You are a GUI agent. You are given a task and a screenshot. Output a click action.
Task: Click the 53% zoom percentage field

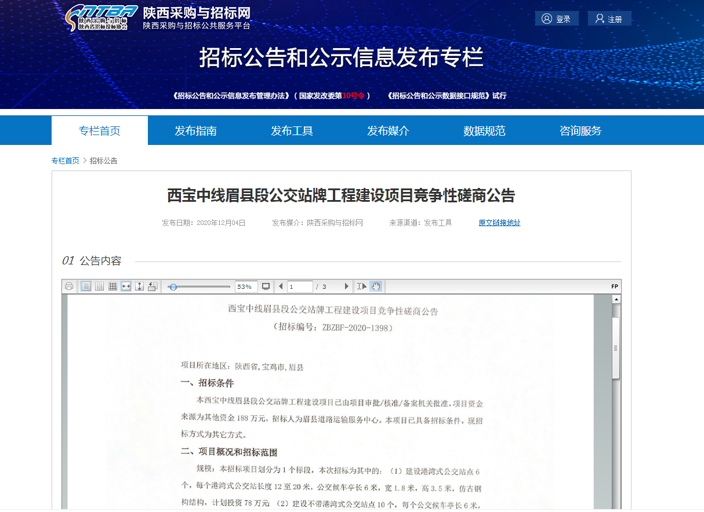pyautogui.click(x=246, y=286)
